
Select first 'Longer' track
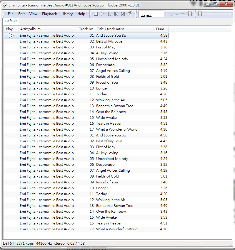(x=86, y=88)
